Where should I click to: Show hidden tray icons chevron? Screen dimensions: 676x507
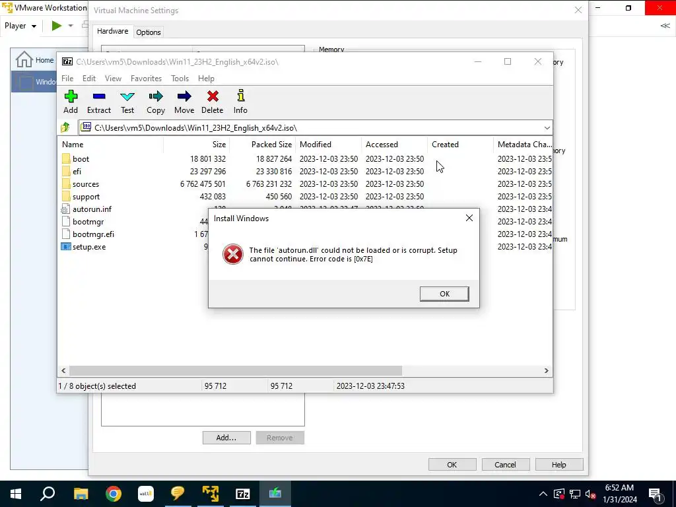pos(543,494)
